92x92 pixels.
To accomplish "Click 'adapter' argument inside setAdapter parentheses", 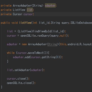I will pyautogui.click(x=36, y=70).
